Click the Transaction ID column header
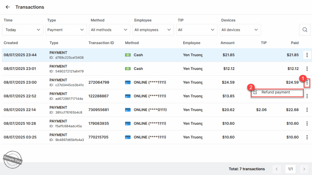The width and height of the screenshot is (312, 175). tap(101, 43)
